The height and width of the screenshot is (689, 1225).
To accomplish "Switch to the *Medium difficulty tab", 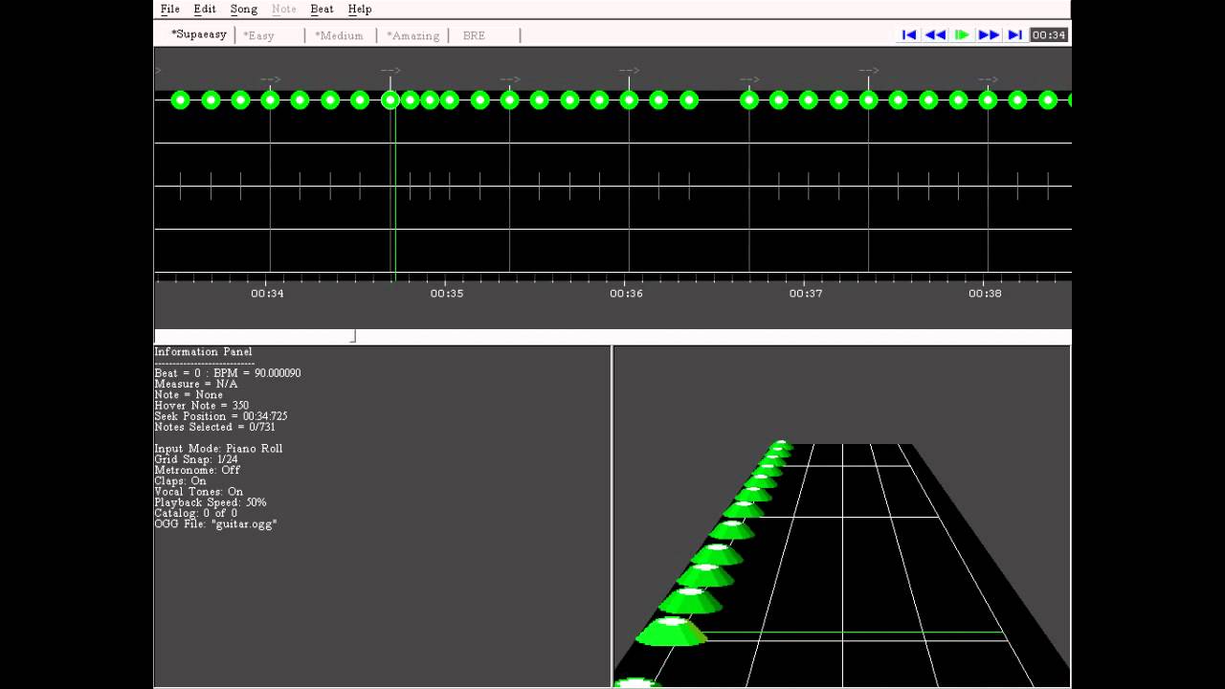I will click(x=339, y=35).
